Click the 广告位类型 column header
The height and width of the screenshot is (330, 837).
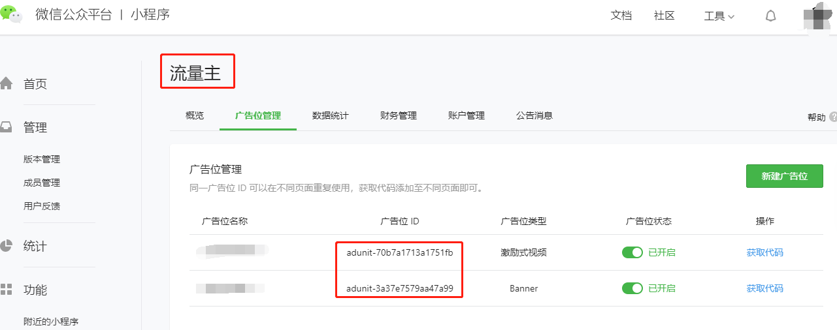coord(523,221)
